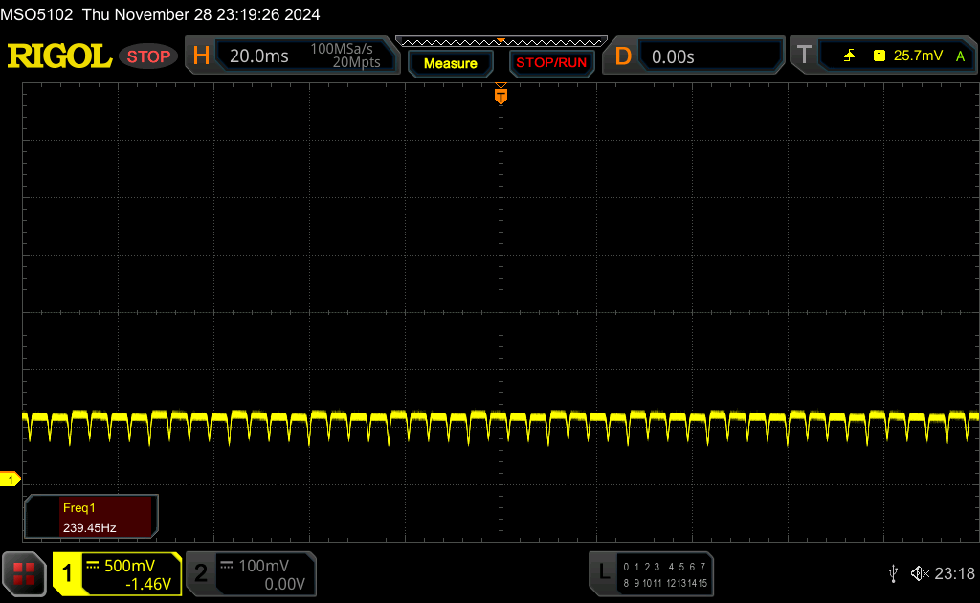Open the 25.7mV trigger level setting
Image resolution: width=980 pixels, height=603 pixels.
coord(918,56)
